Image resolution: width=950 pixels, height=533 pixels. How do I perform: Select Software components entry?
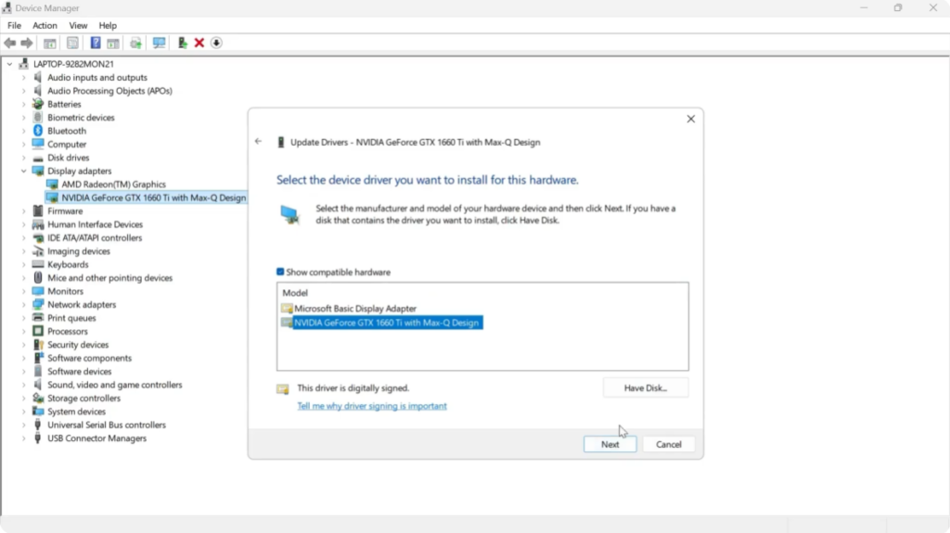click(x=89, y=358)
